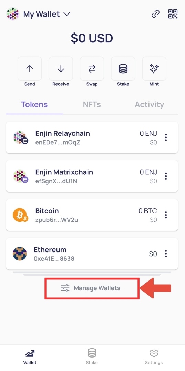Open options menu for Enjin Relaychain
This screenshot has width=185, height=371.
coord(166,137)
